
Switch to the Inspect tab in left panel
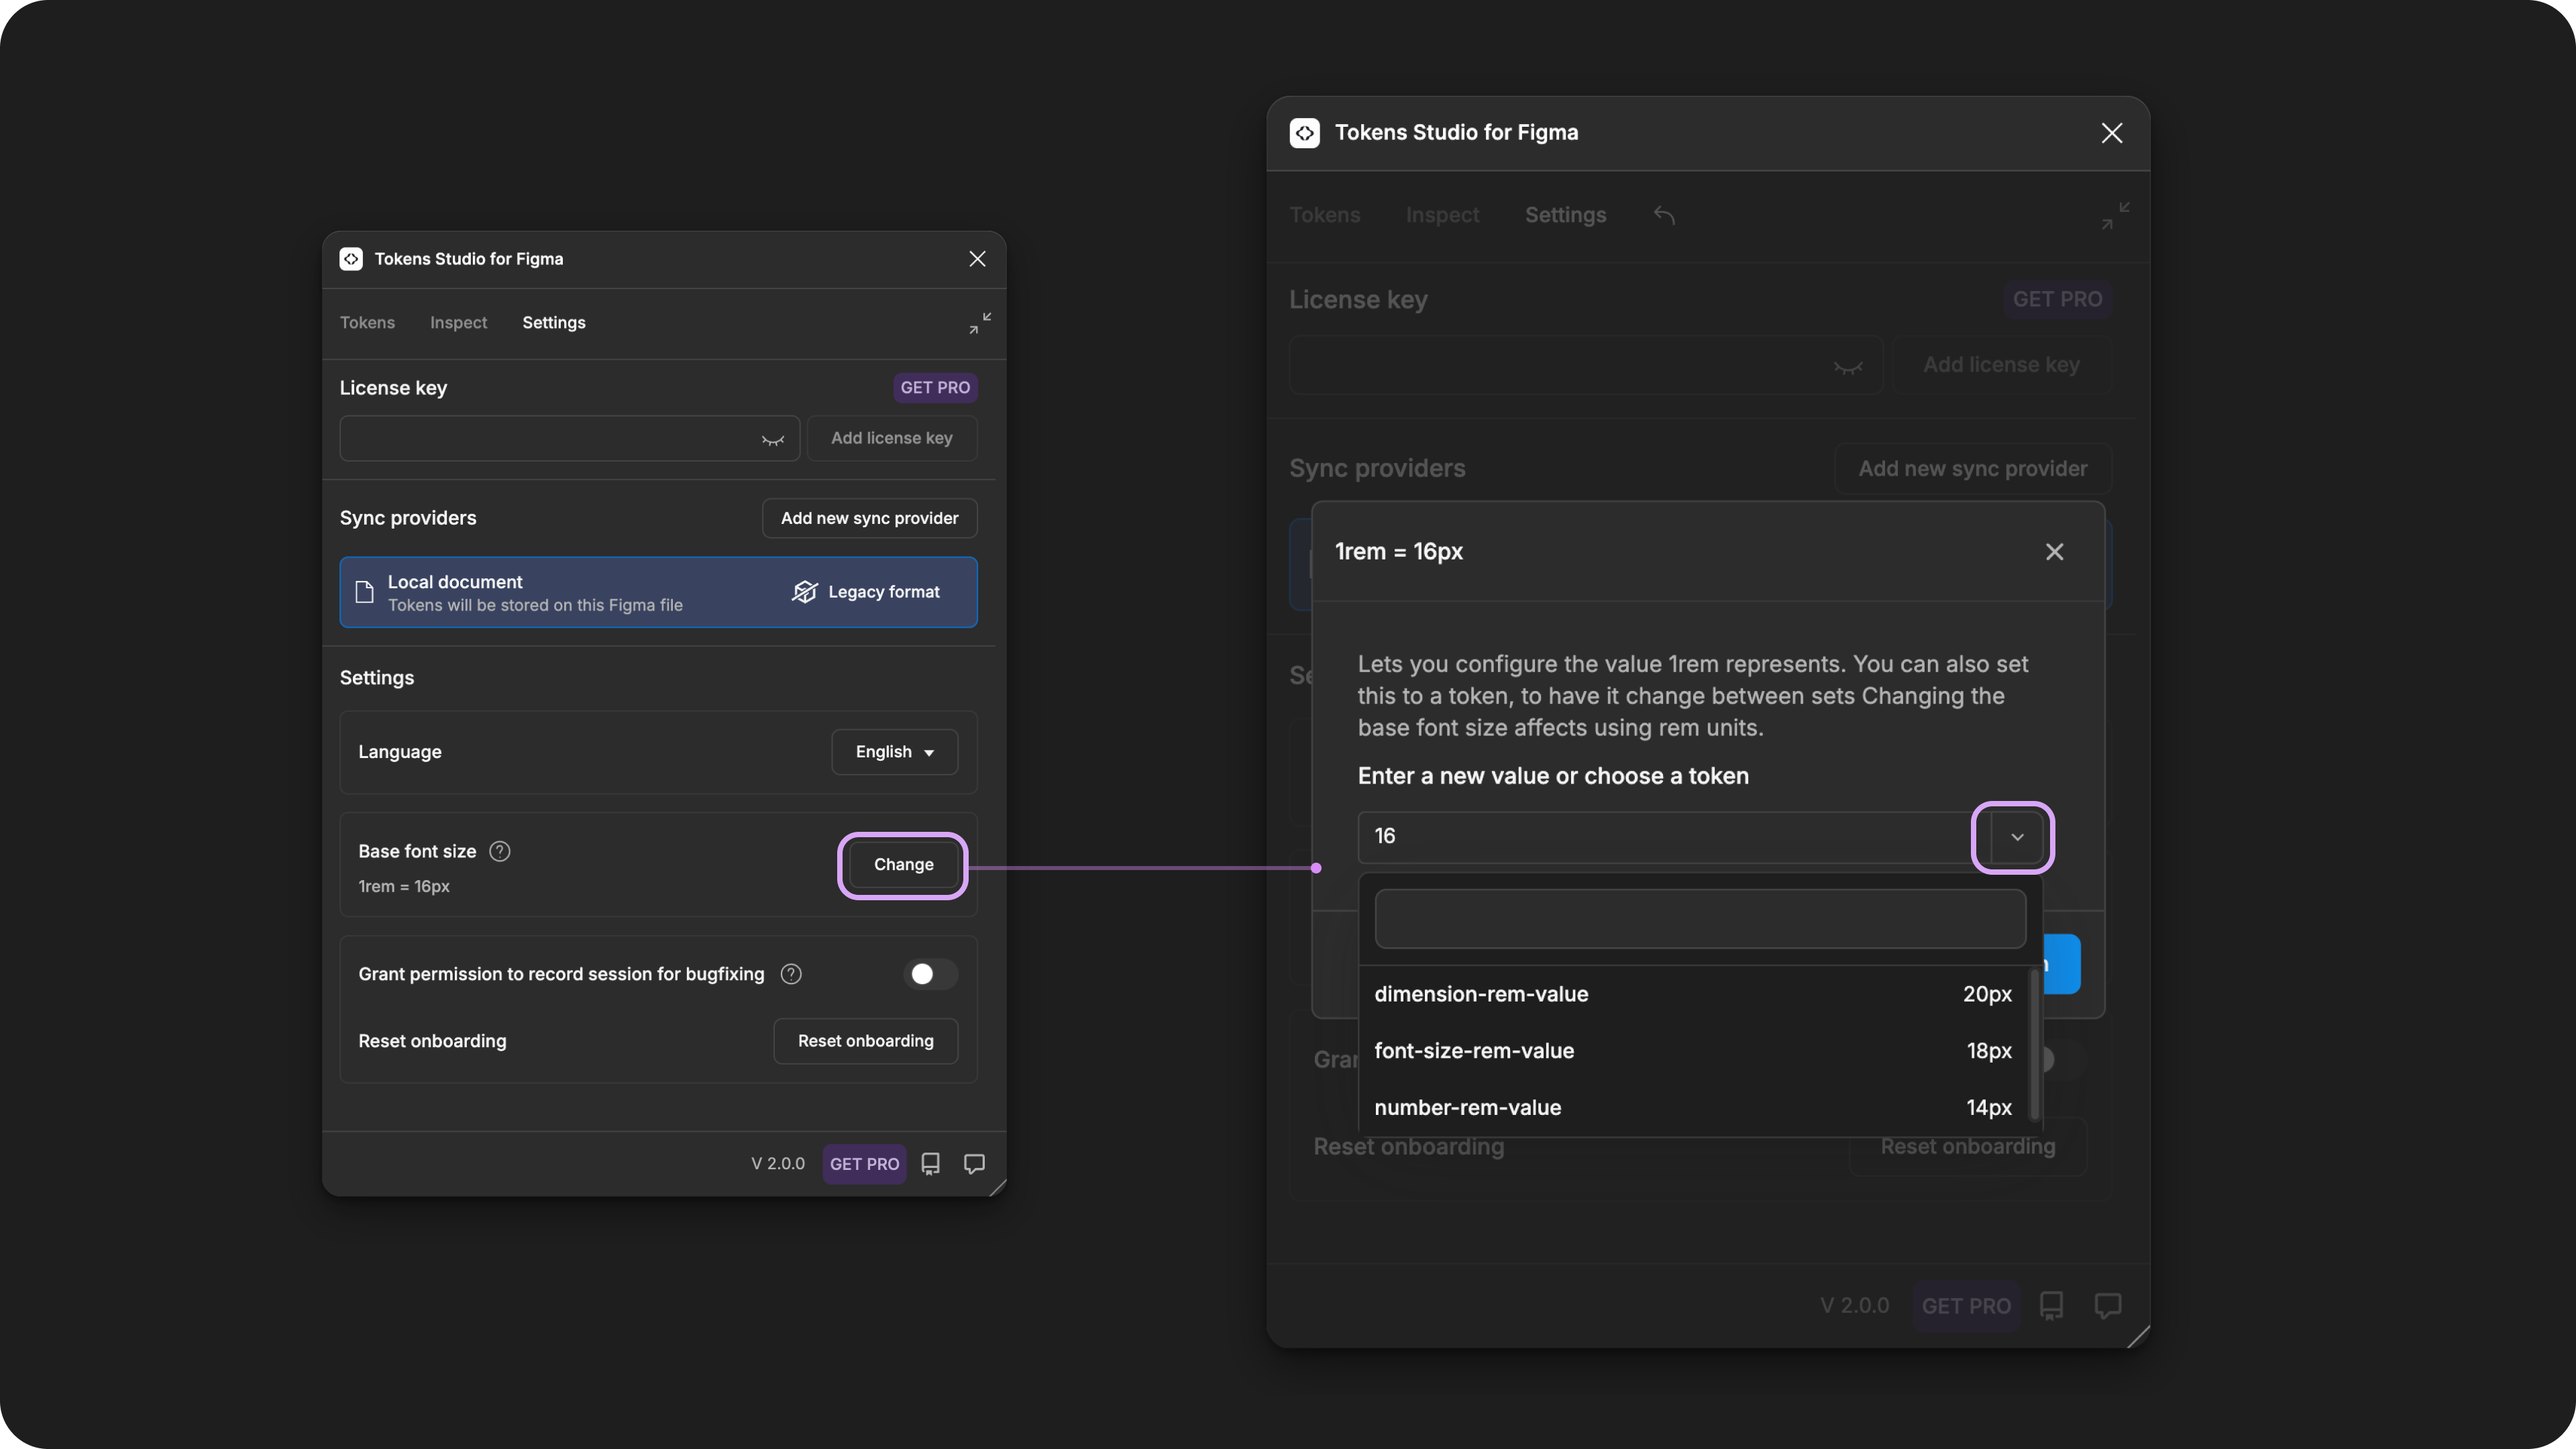click(458, 323)
